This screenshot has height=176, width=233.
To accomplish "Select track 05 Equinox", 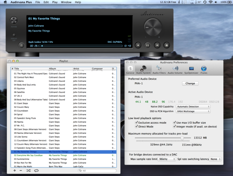I will [64, 88].
